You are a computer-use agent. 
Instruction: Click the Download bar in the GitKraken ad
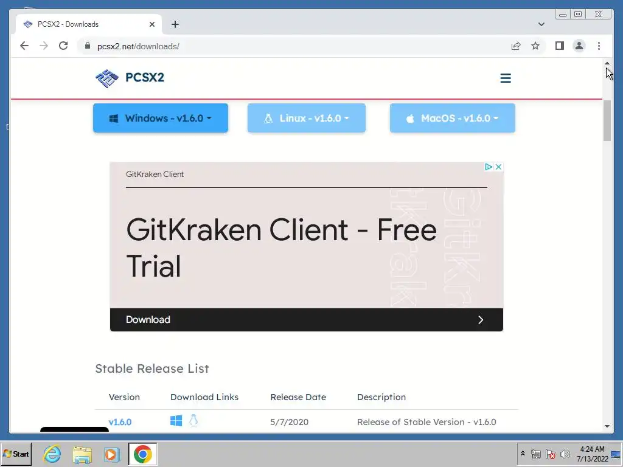(x=307, y=320)
